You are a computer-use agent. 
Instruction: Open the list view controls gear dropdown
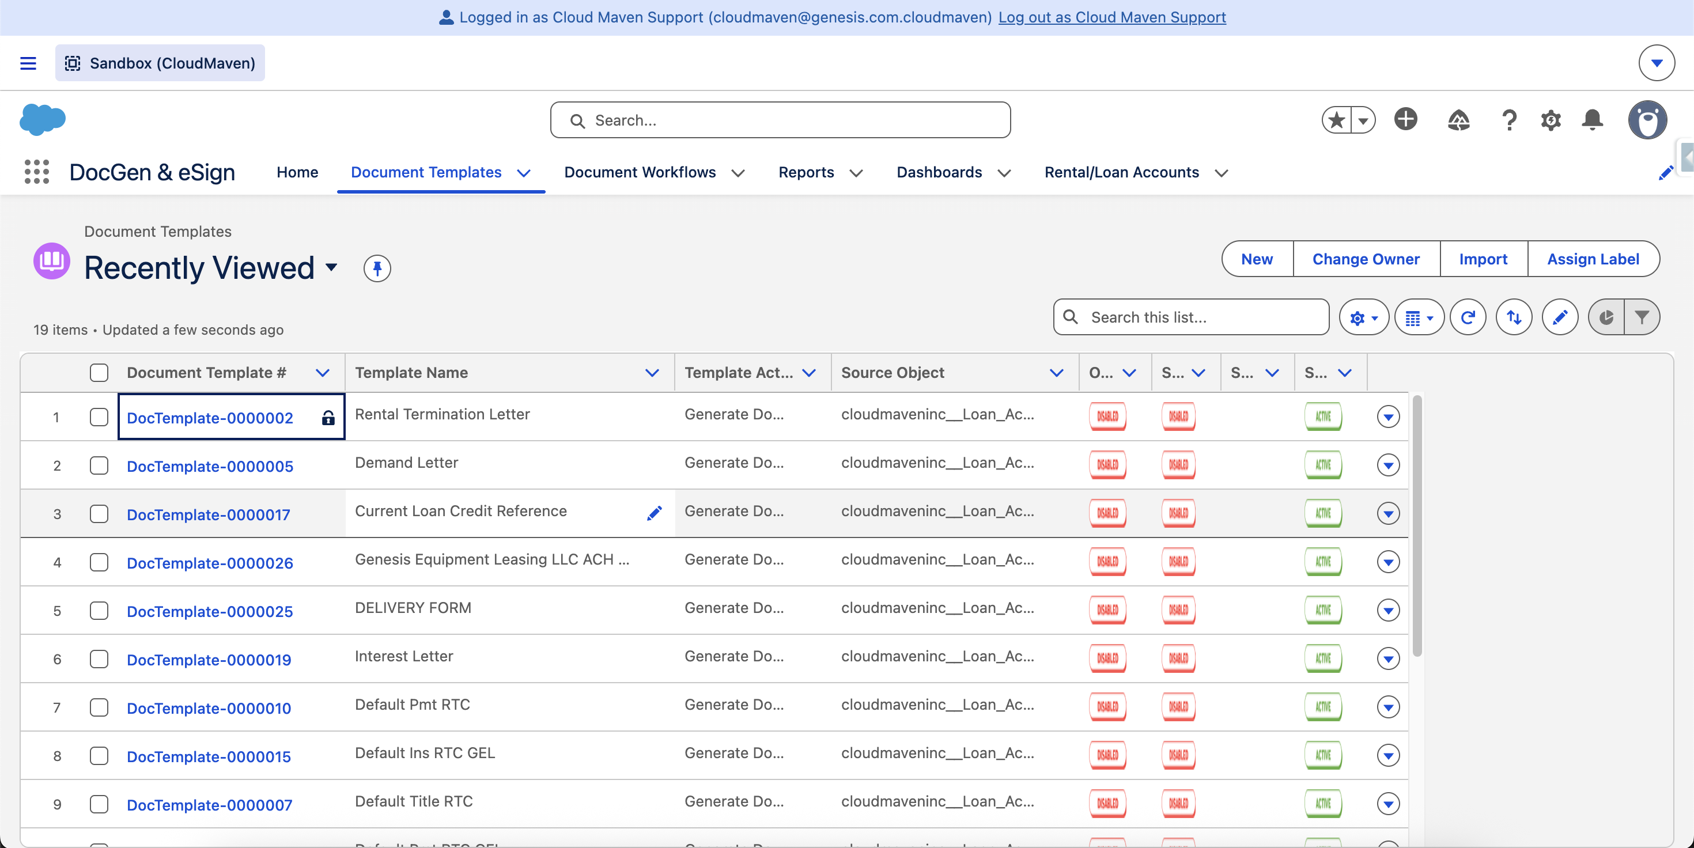coord(1364,317)
